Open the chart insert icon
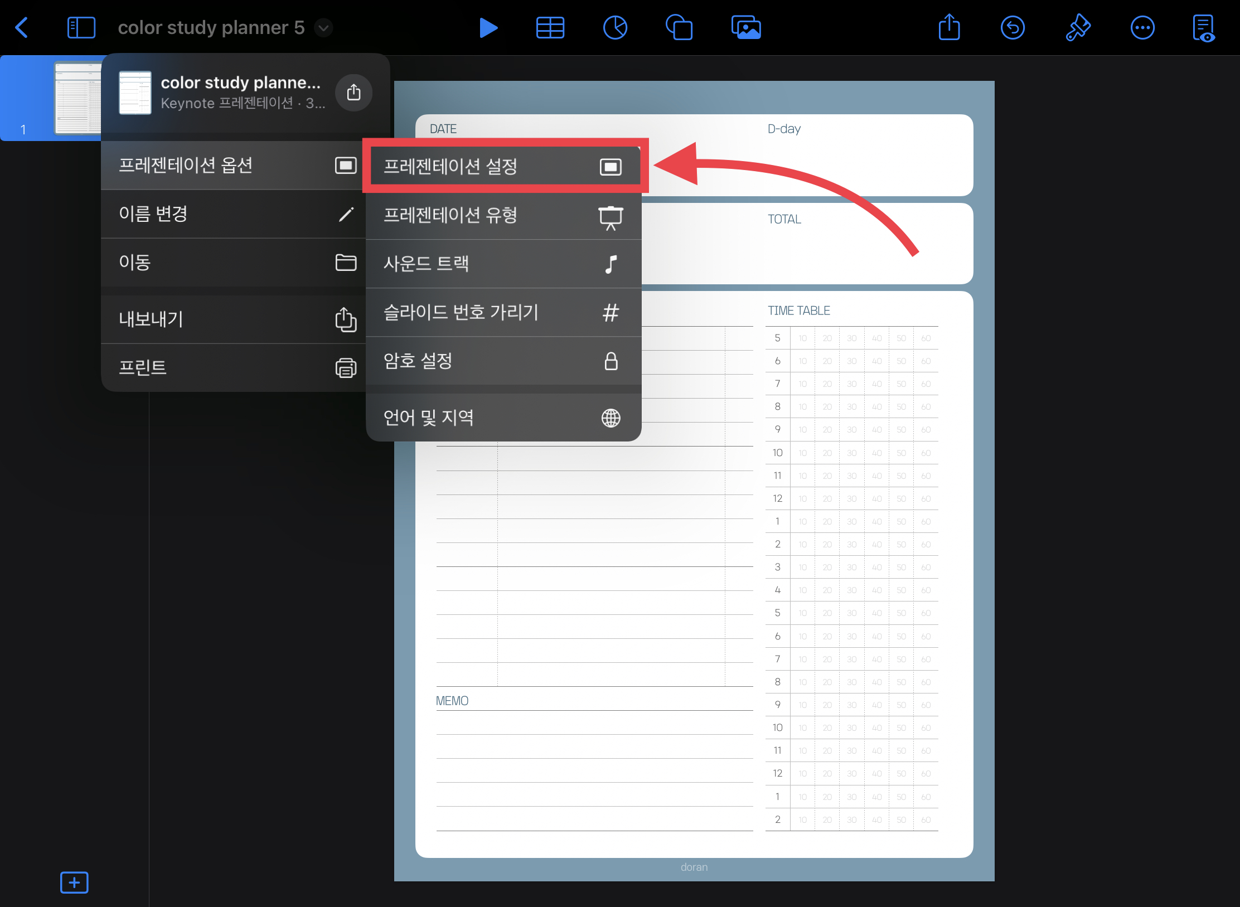The image size is (1240, 907). (615, 28)
